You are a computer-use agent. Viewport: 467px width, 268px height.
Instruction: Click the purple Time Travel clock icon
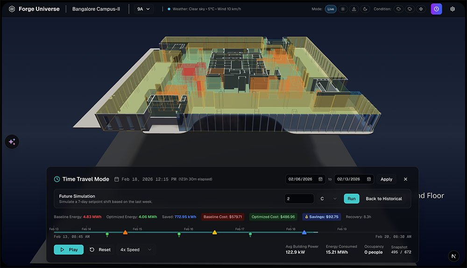click(x=436, y=9)
